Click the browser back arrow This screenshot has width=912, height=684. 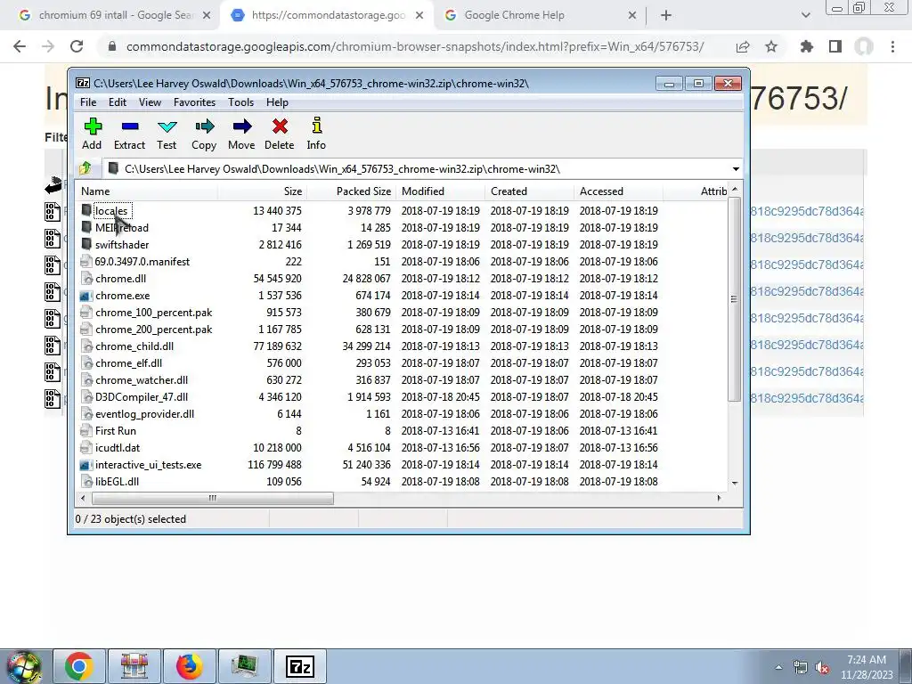[20, 46]
